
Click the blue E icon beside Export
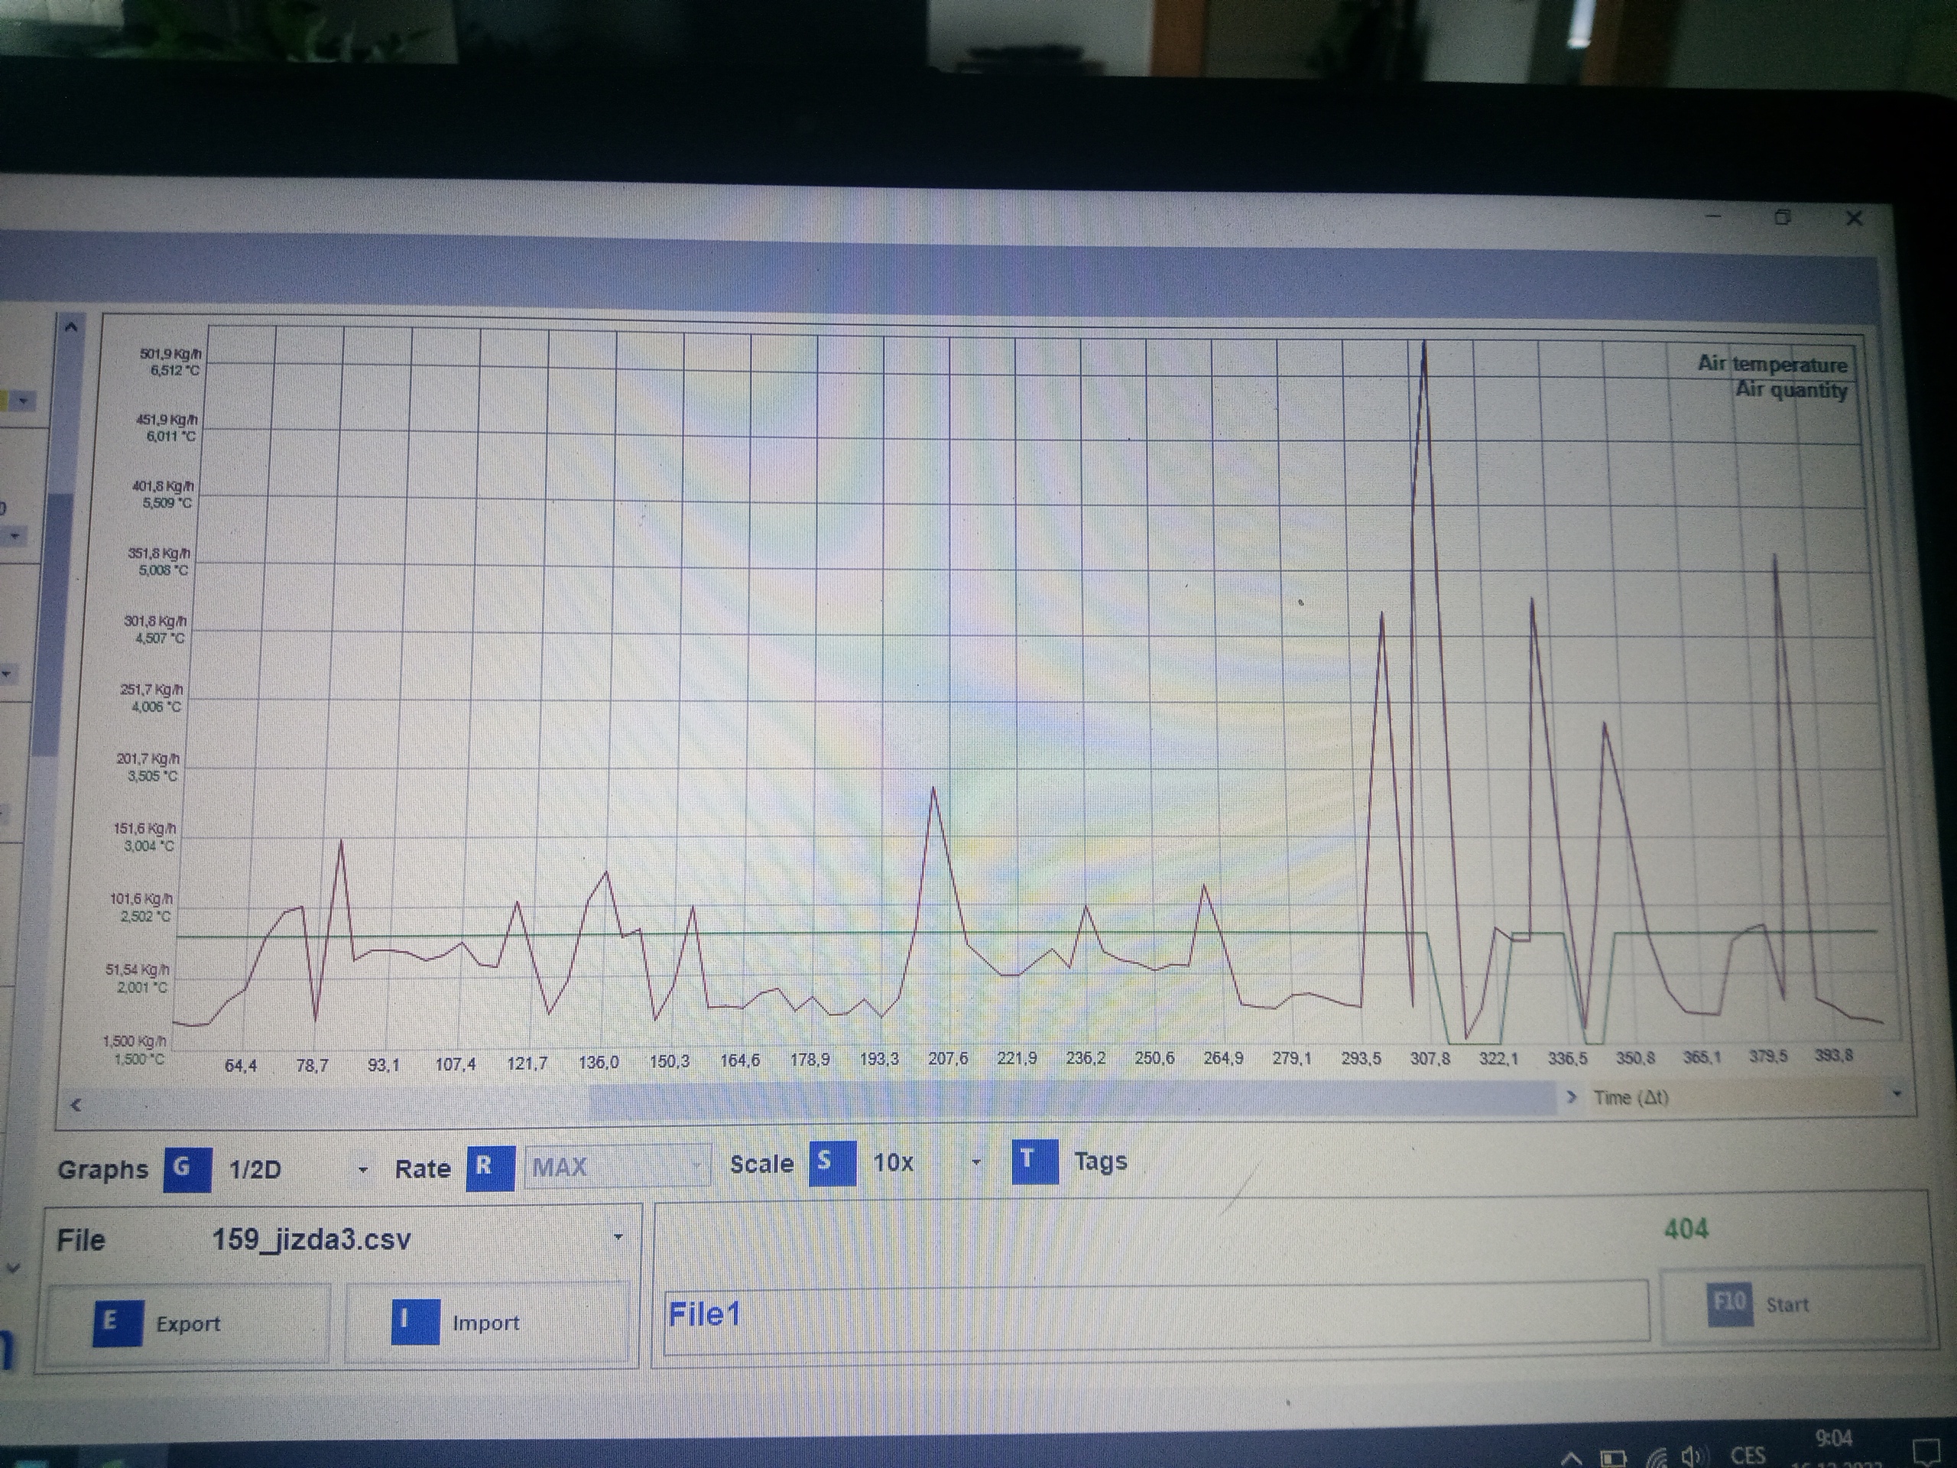[117, 1322]
